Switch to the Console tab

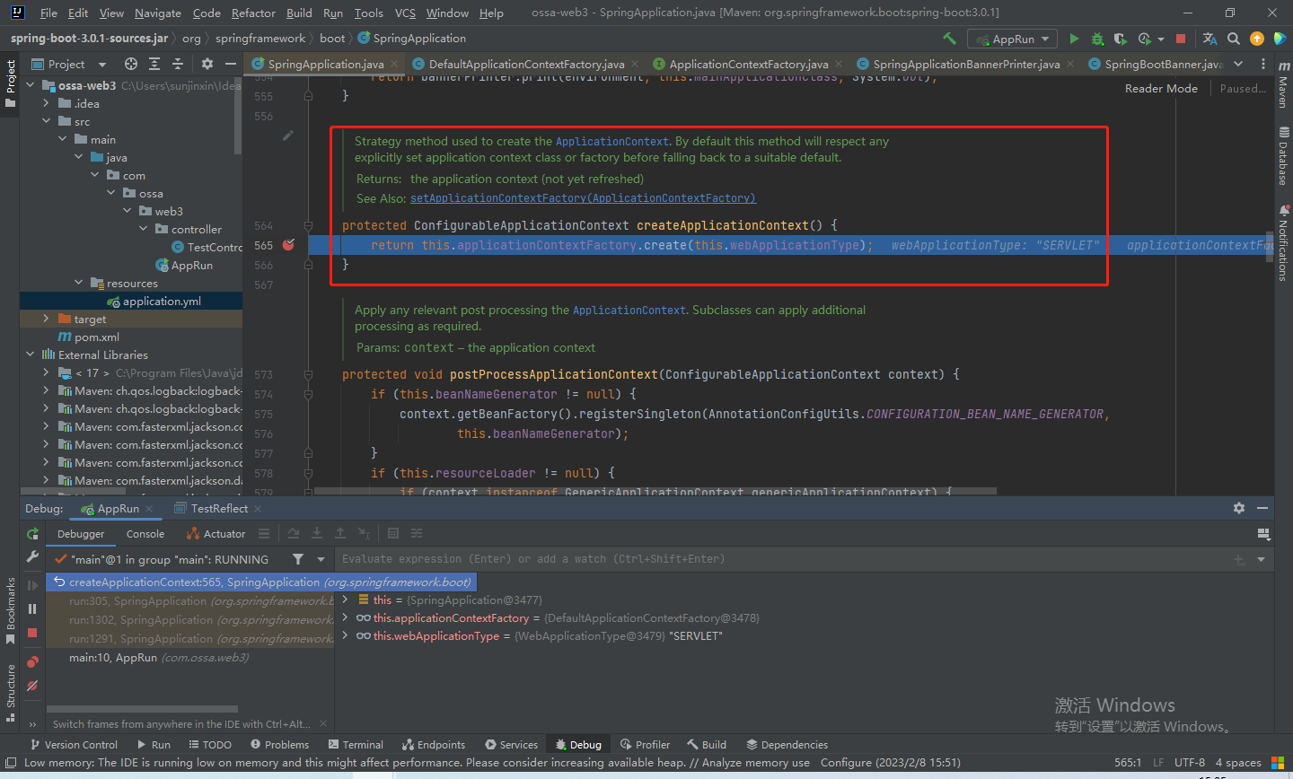[145, 534]
